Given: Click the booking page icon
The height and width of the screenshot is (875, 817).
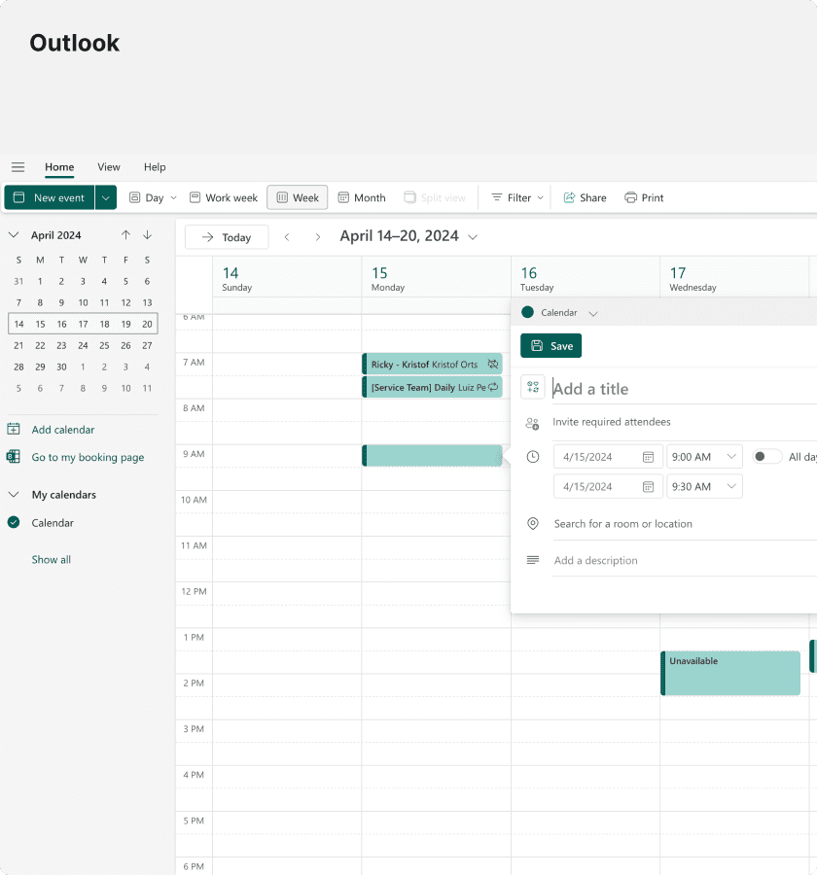Looking at the screenshot, I should (x=14, y=457).
